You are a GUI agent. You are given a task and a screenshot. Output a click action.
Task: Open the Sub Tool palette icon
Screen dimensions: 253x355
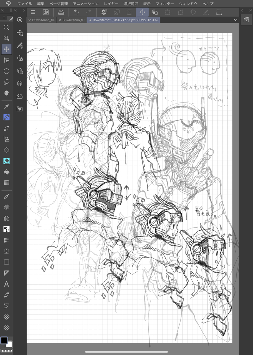click(20, 33)
